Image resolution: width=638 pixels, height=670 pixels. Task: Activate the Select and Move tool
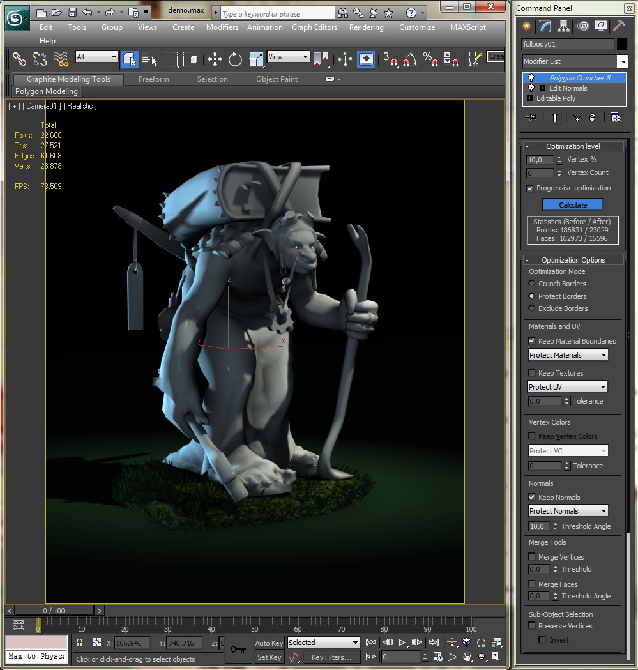pyautogui.click(x=215, y=59)
